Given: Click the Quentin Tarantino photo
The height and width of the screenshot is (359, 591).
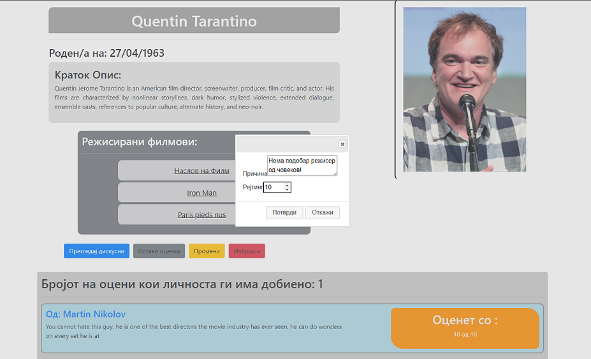Looking at the screenshot, I should point(464,89).
